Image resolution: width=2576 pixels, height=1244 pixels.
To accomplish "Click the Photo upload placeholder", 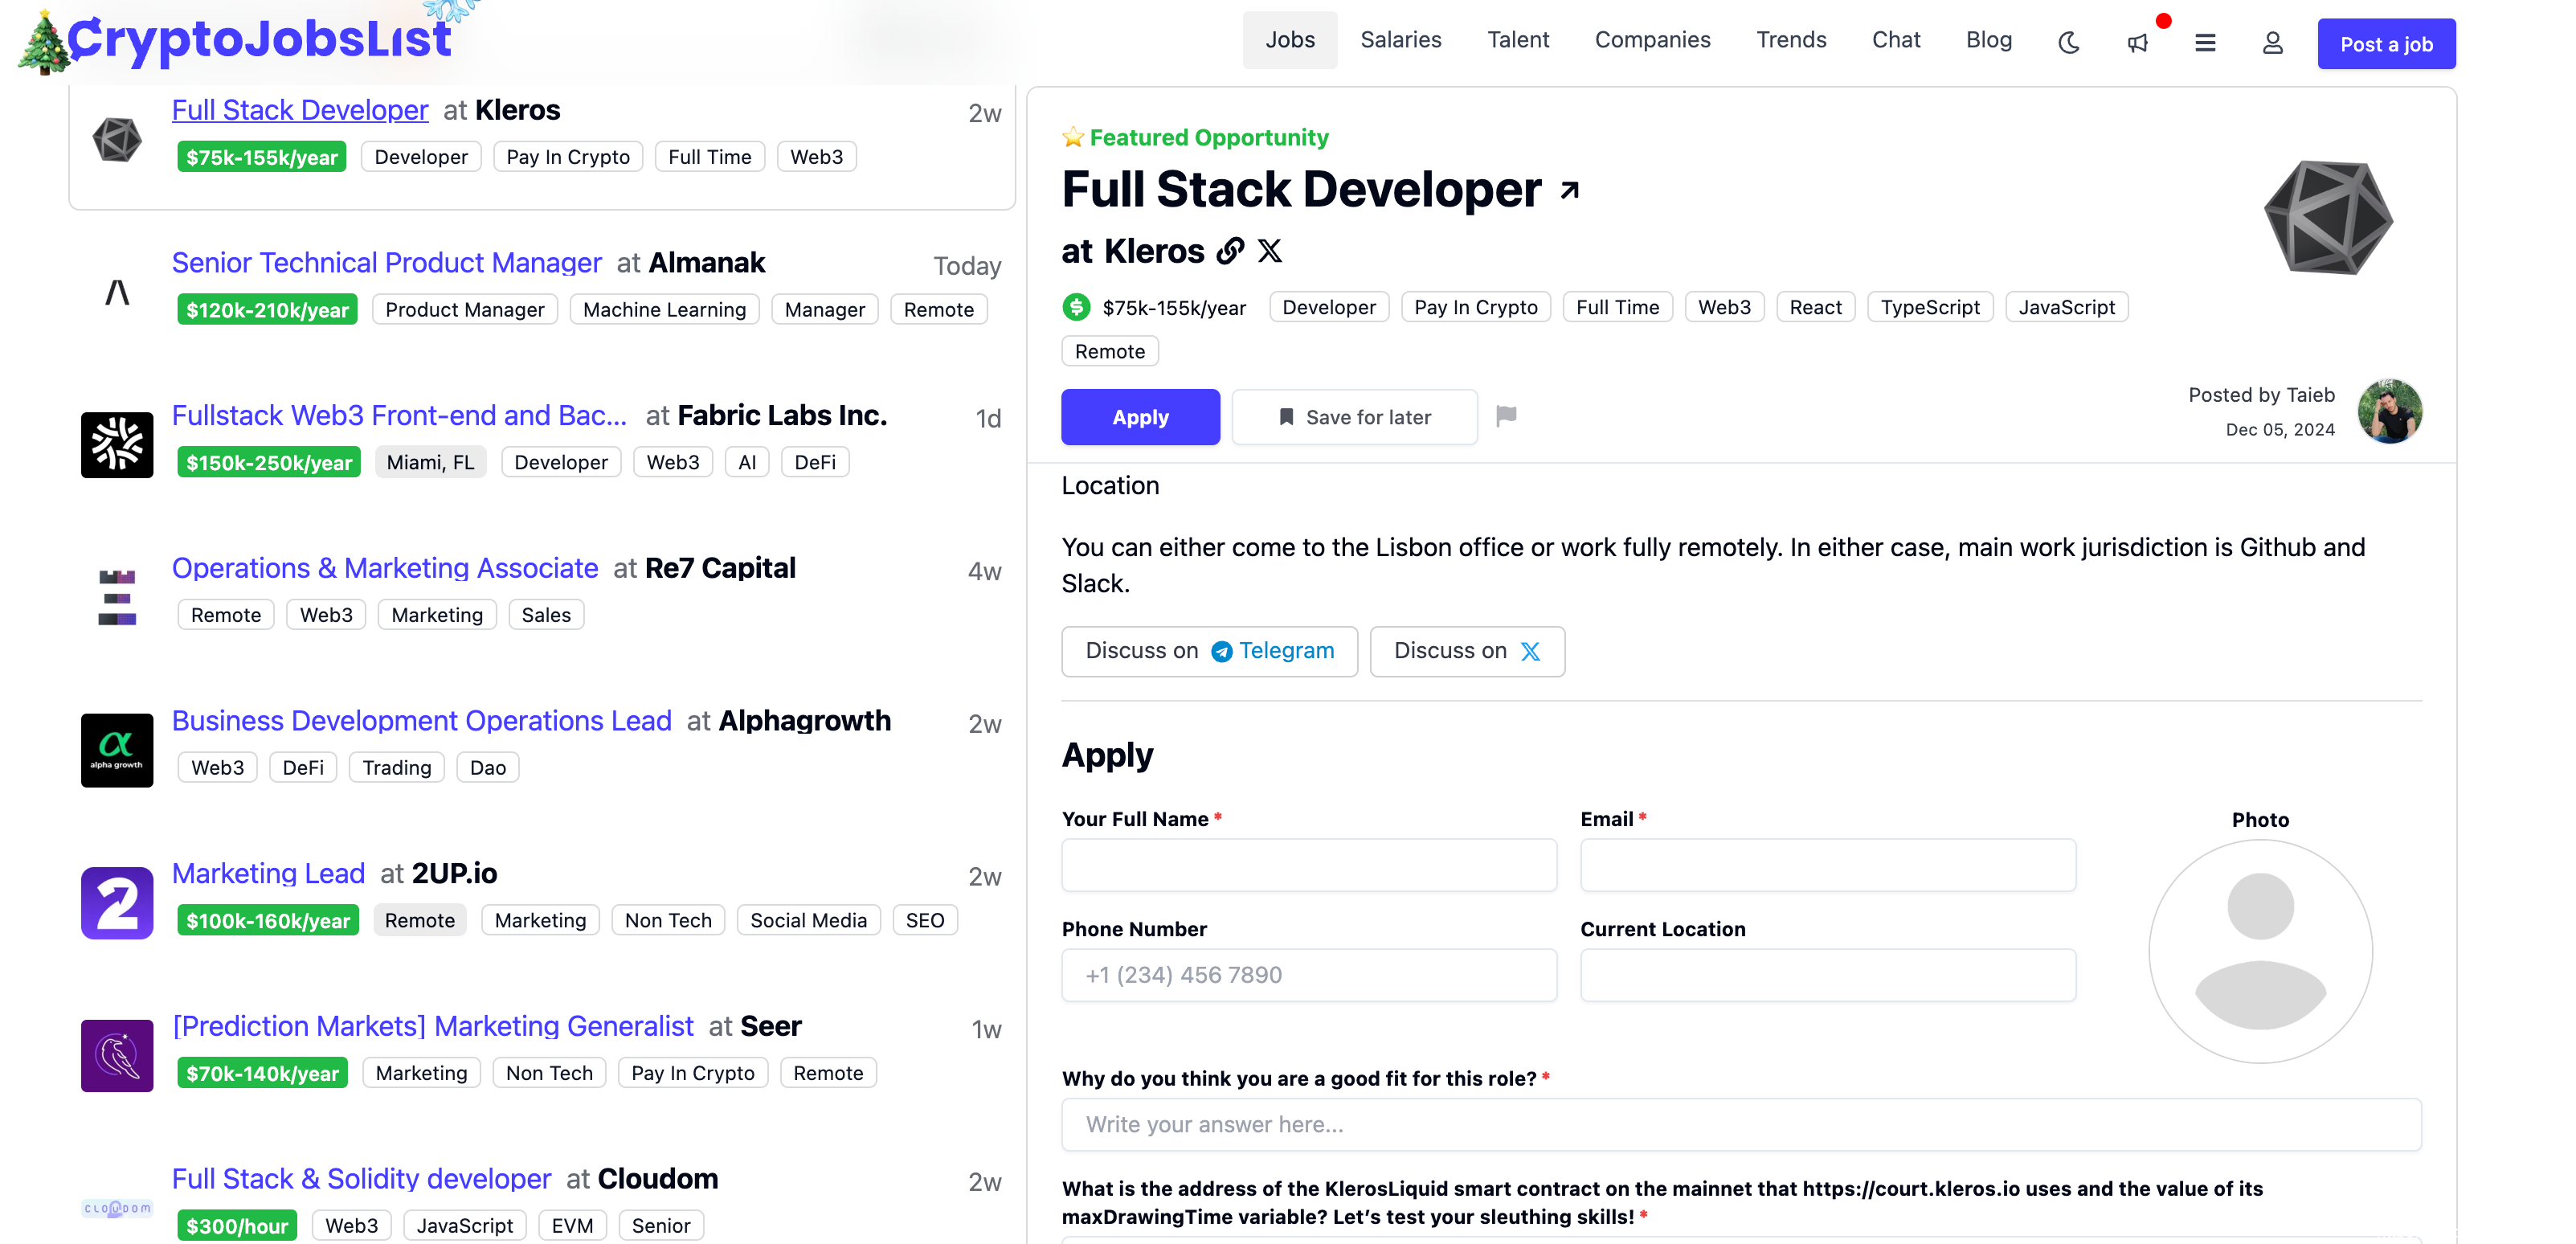I will [x=2260, y=951].
